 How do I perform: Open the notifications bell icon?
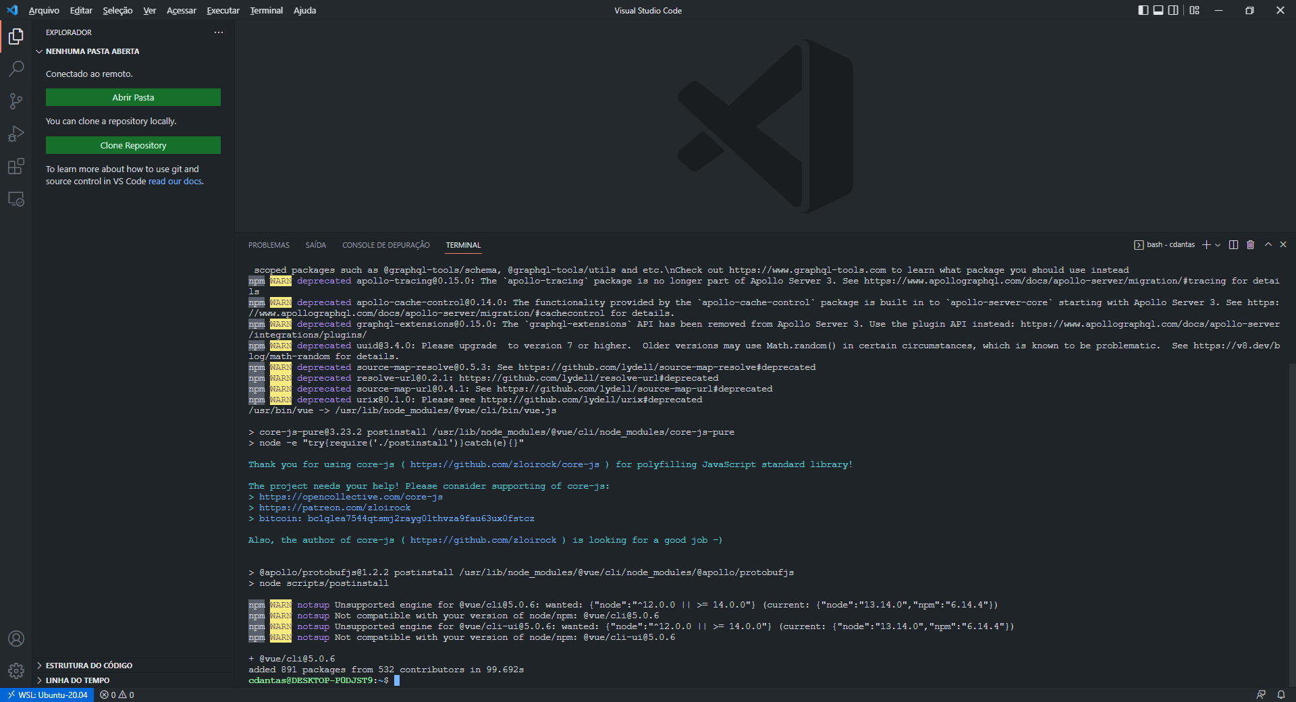[1280, 695]
